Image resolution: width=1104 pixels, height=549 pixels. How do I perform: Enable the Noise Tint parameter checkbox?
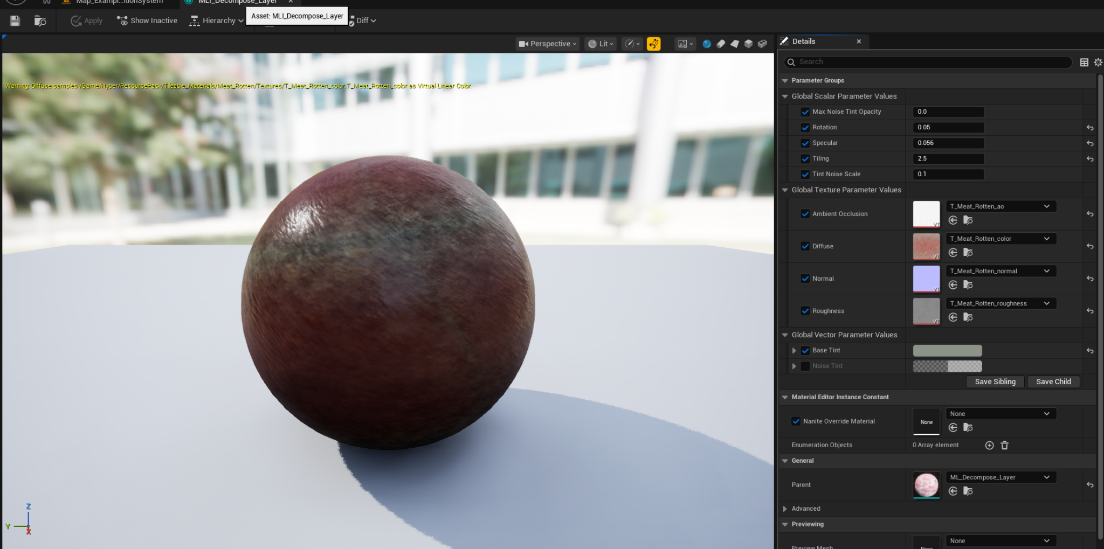pos(805,366)
